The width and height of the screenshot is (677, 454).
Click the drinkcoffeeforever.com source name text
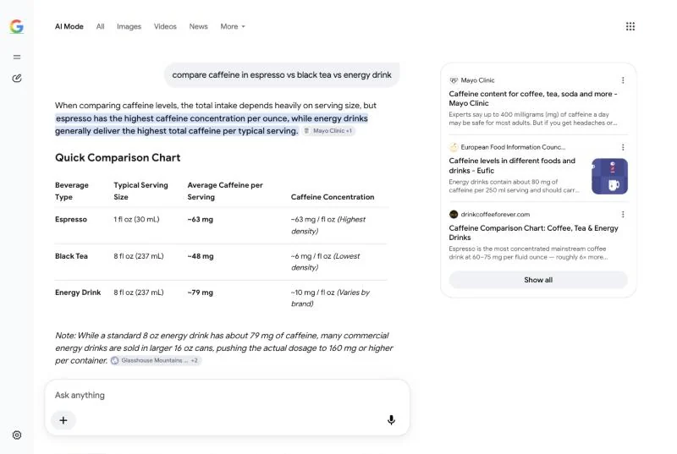coord(495,214)
